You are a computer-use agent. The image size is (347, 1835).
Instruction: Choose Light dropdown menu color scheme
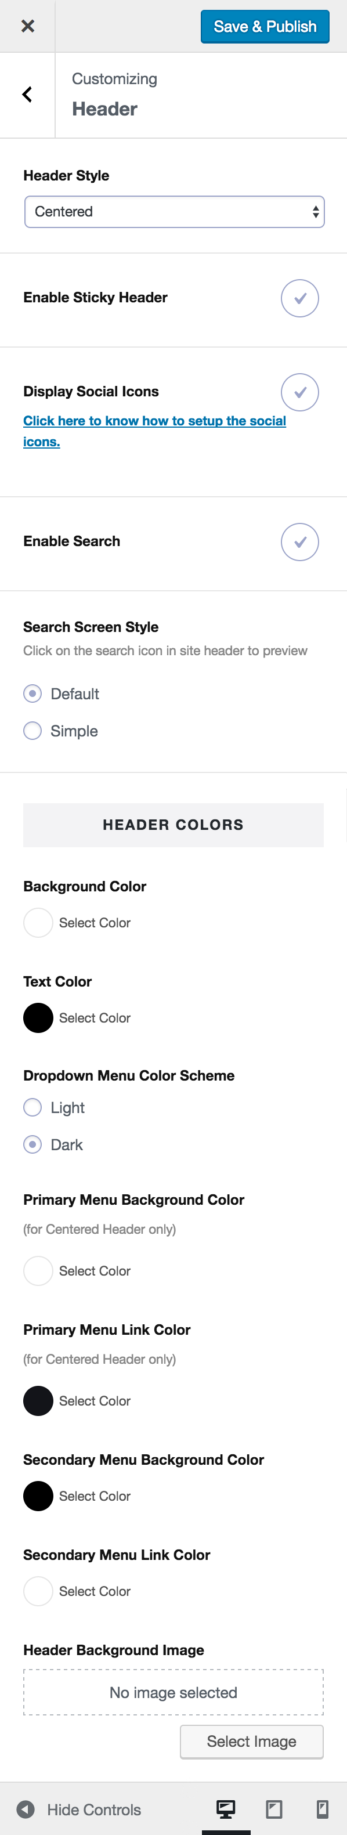[32, 1107]
